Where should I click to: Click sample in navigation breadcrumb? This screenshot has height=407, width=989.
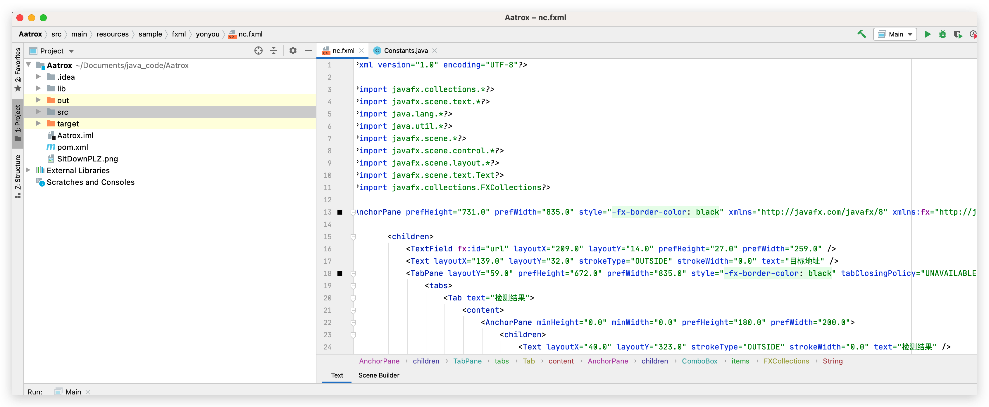pos(150,34)
